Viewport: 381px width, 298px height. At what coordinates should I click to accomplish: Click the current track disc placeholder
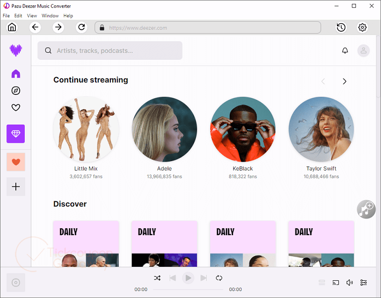point(16,283)
